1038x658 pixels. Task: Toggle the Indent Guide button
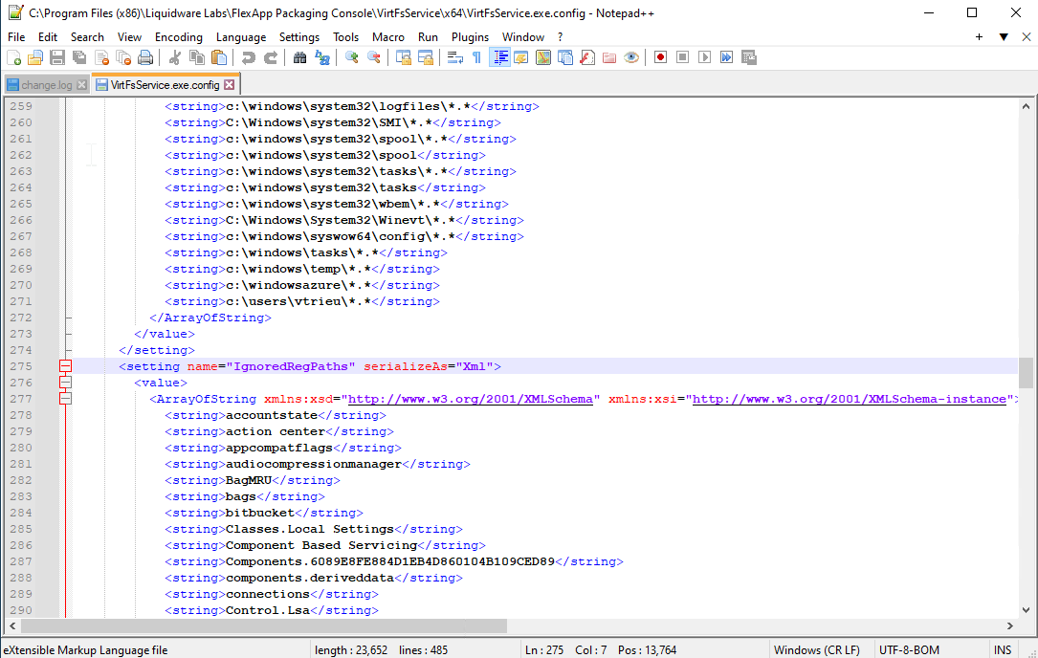click(499, 57)
